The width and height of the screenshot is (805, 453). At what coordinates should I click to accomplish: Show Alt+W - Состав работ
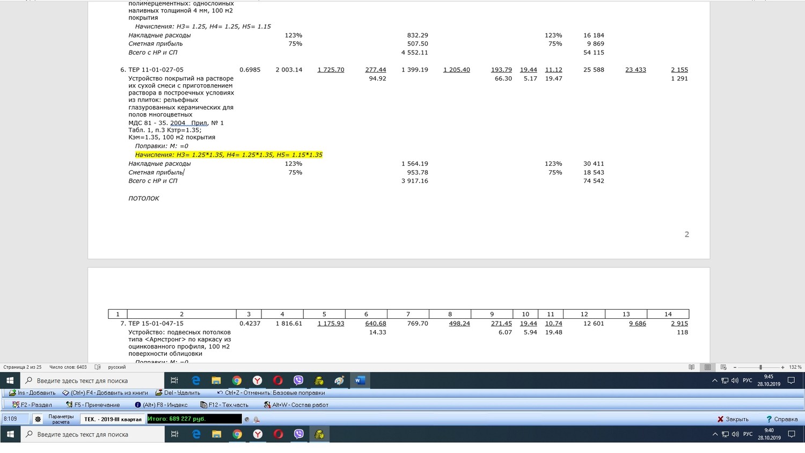click(x=296, y=405)
